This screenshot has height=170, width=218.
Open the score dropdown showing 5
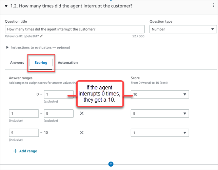[x=159, y=114]
